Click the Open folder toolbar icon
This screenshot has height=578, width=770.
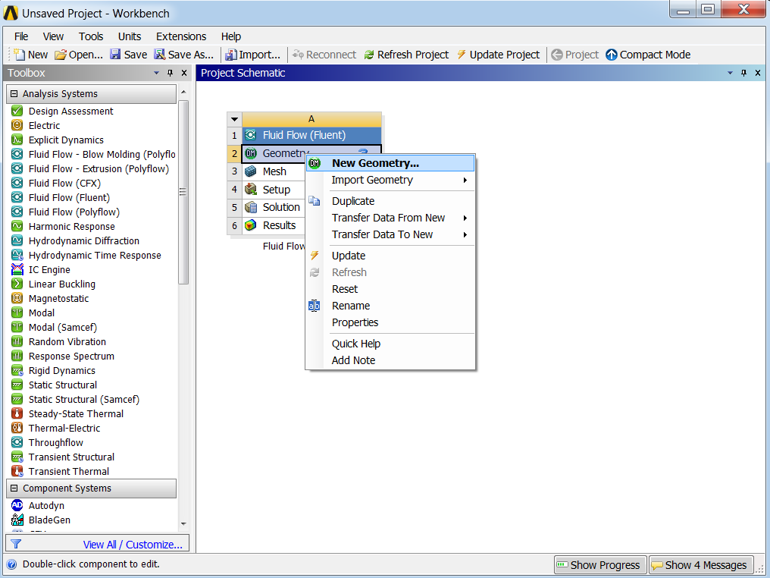[x=61, y=55]
